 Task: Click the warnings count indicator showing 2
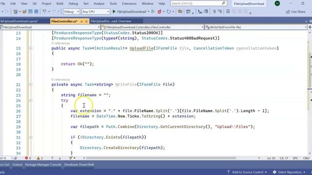[x=40, y=158]
